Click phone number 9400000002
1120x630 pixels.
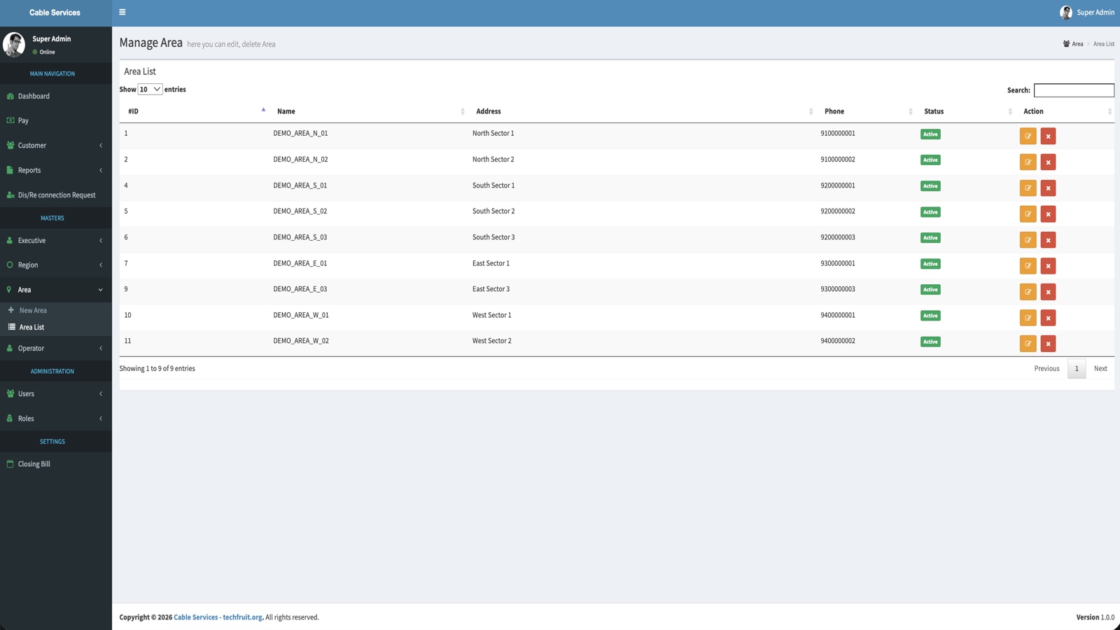(x=838, y=341)
